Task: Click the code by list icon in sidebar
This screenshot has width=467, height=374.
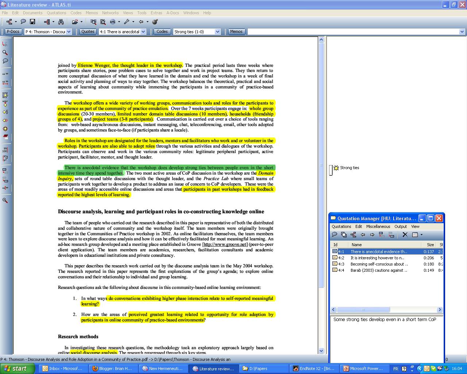Action: click(x=5, y=112)
